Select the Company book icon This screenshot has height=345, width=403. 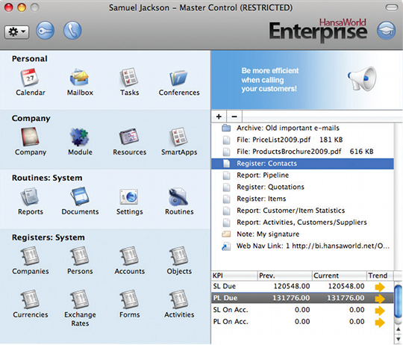tap(30, 137)
